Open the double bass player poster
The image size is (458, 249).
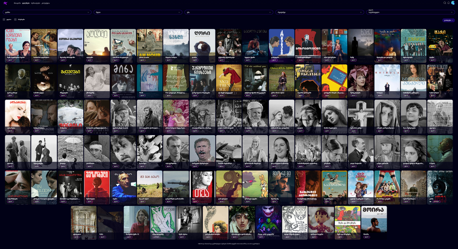[x=44, y=152]
